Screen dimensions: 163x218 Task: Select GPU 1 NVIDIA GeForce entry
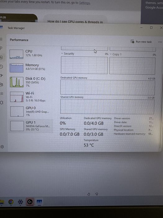31,126
